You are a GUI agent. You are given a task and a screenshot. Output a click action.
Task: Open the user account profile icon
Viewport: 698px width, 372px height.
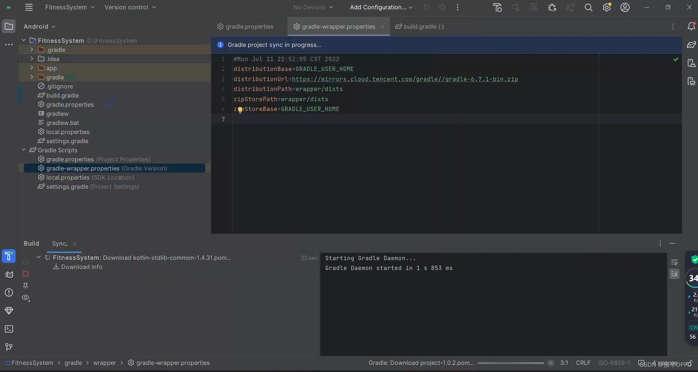click(x=625, y=7)
